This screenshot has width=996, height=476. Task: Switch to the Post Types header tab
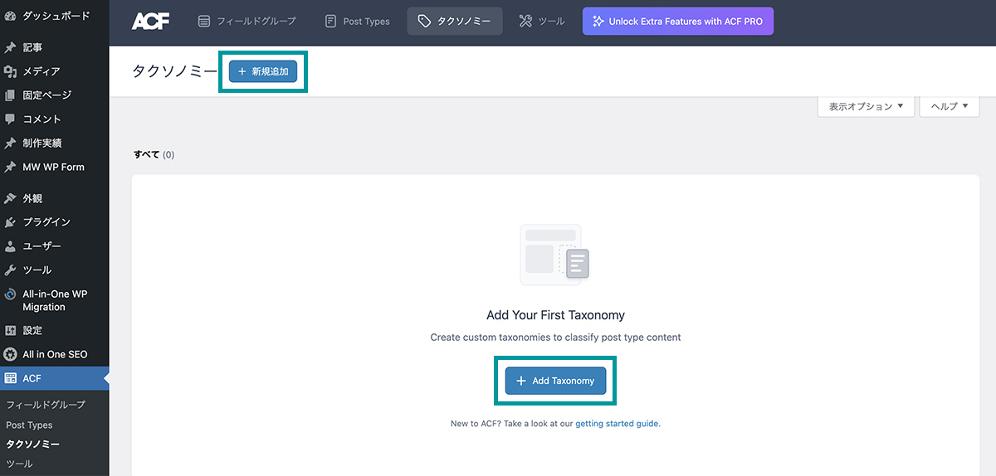click(357, 22)
